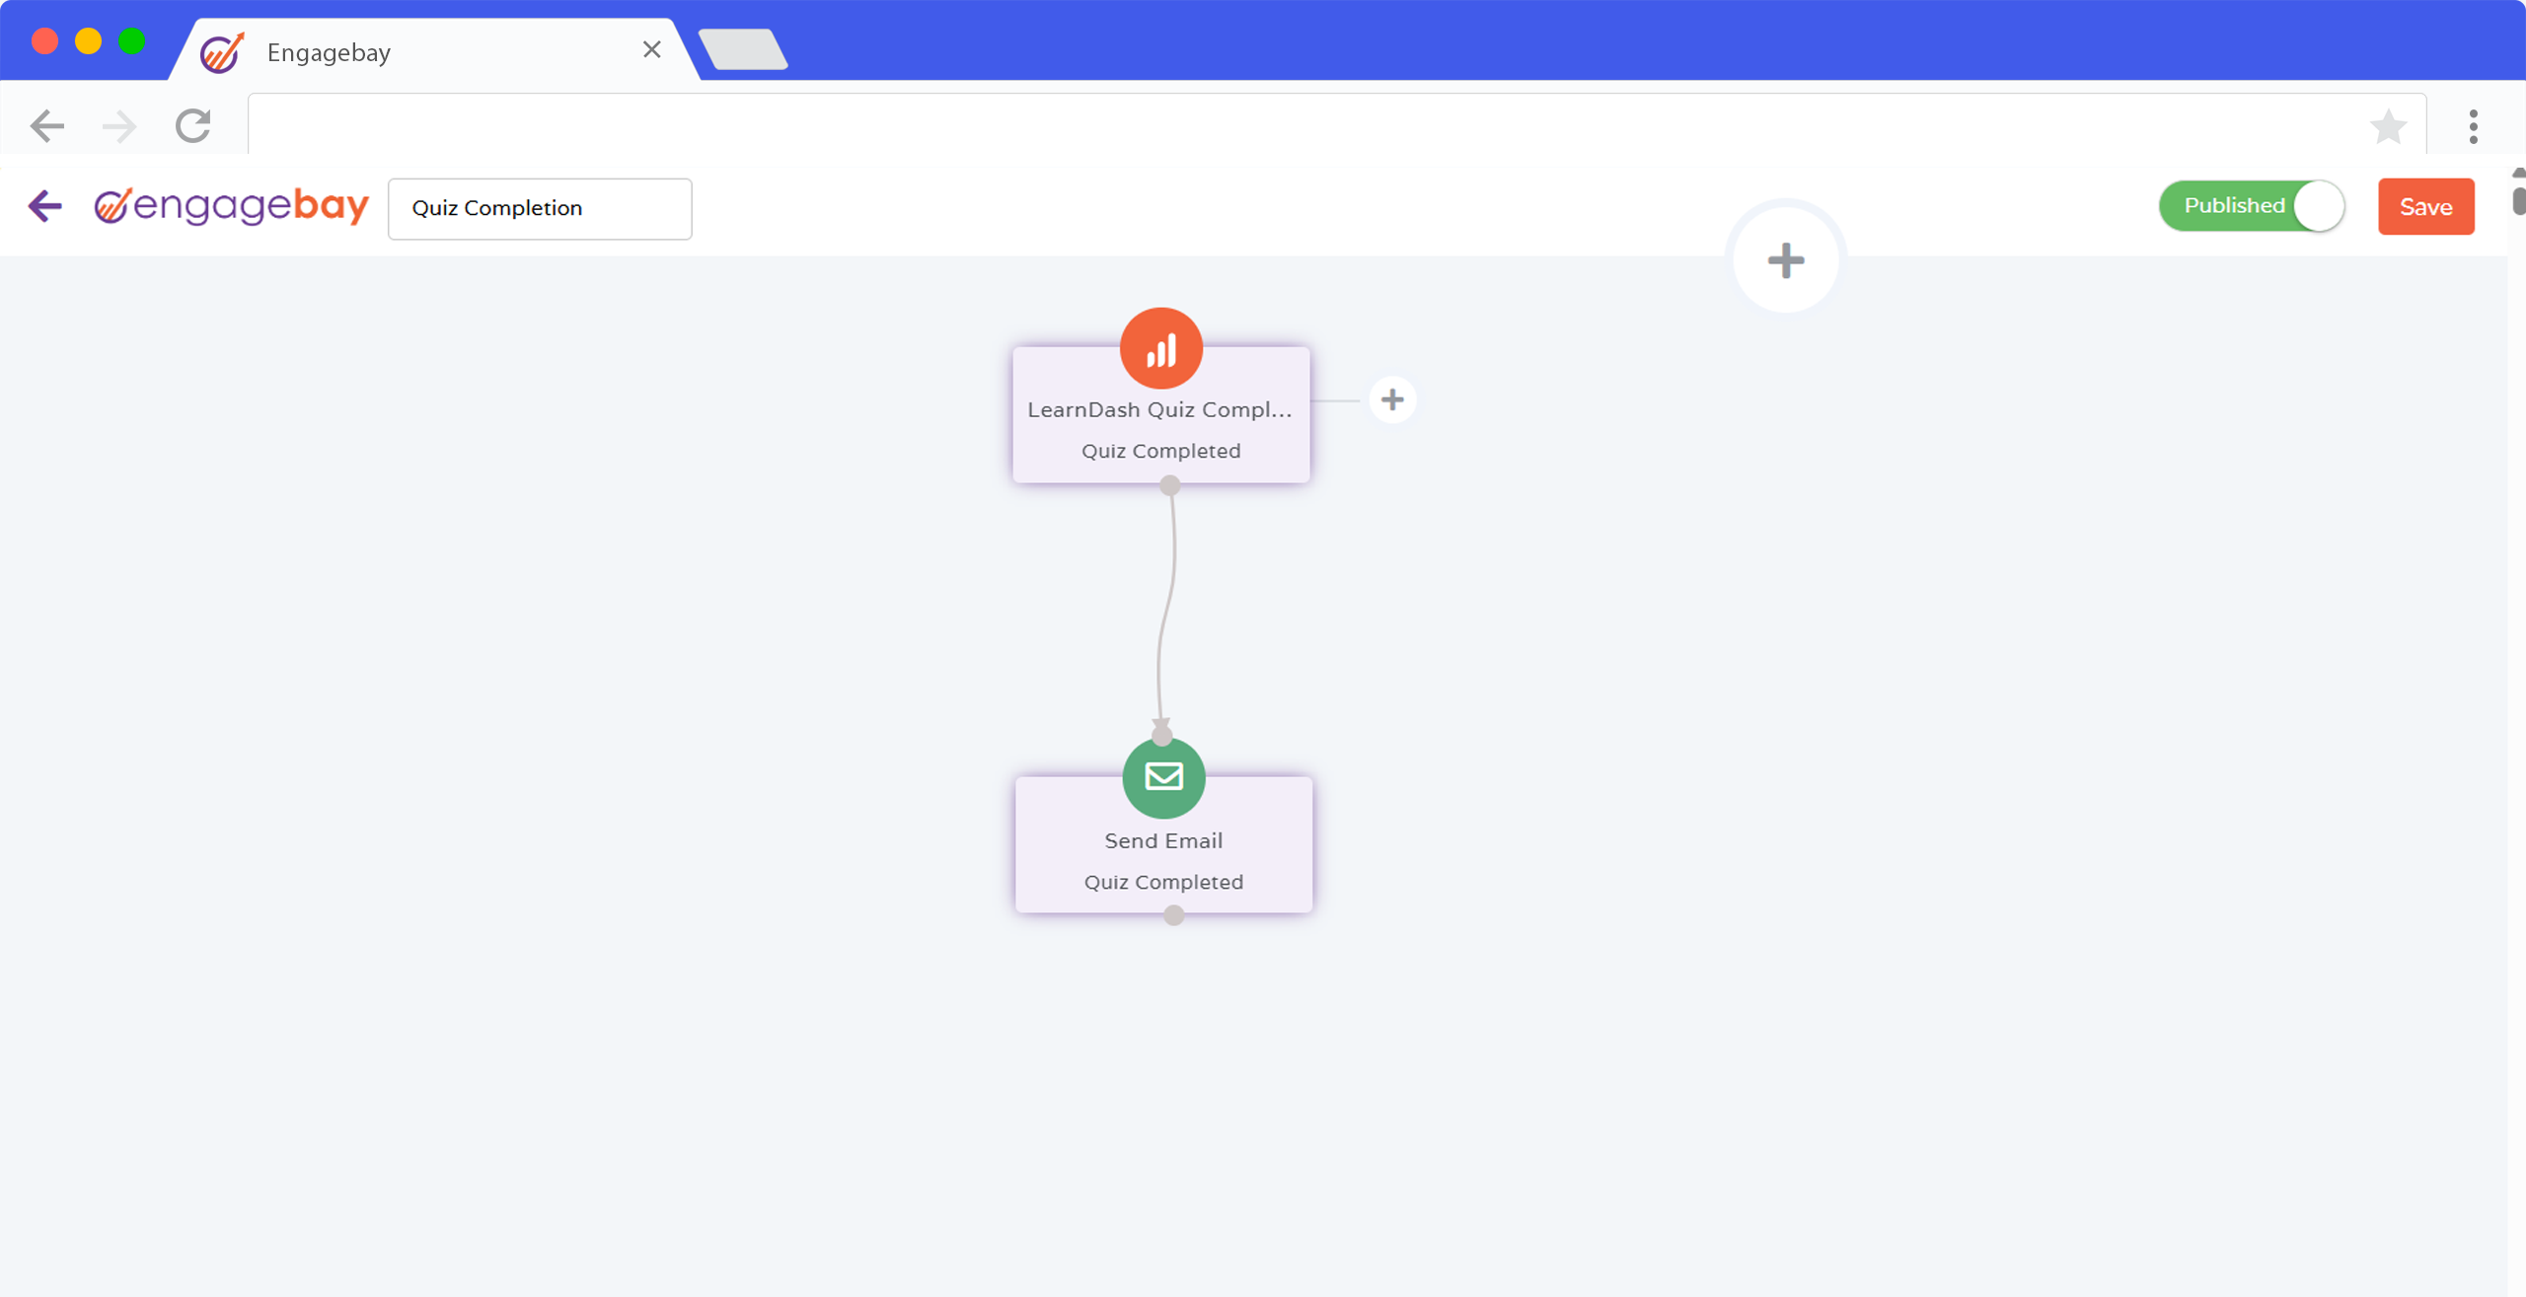Viewport: 2526px width, 1297px height.
Task: Open the browser three-dot menu
Action: 2473,126
